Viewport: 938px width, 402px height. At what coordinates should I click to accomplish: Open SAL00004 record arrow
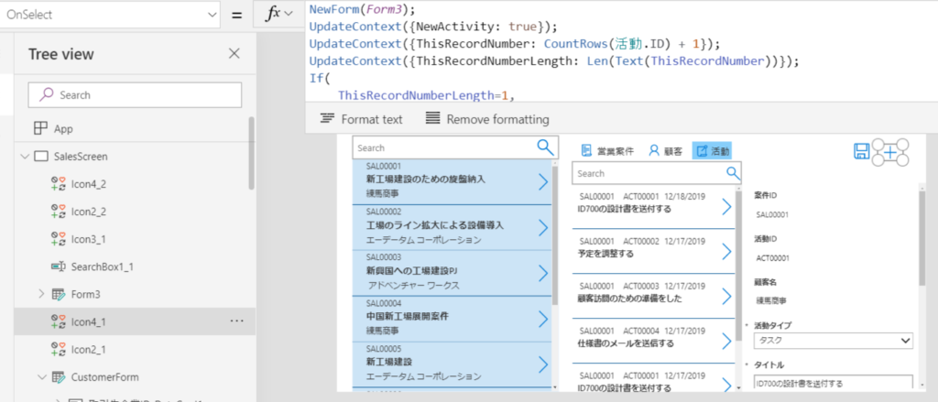coord(543,319)
